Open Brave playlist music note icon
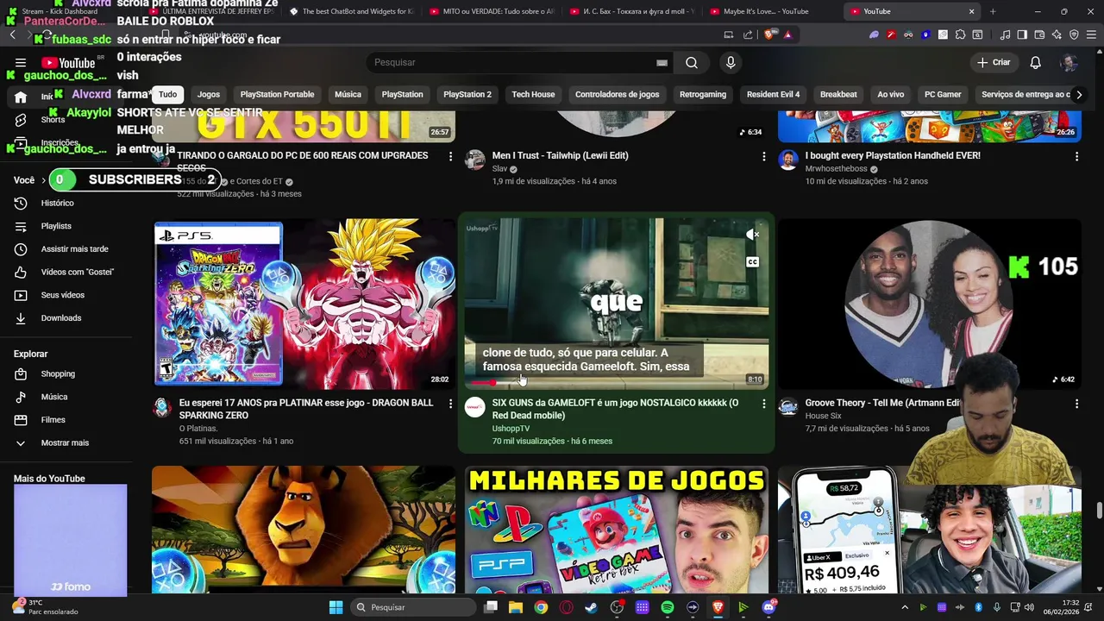This screenshot has height=621, width=1104. click(x=1005, y=34)
